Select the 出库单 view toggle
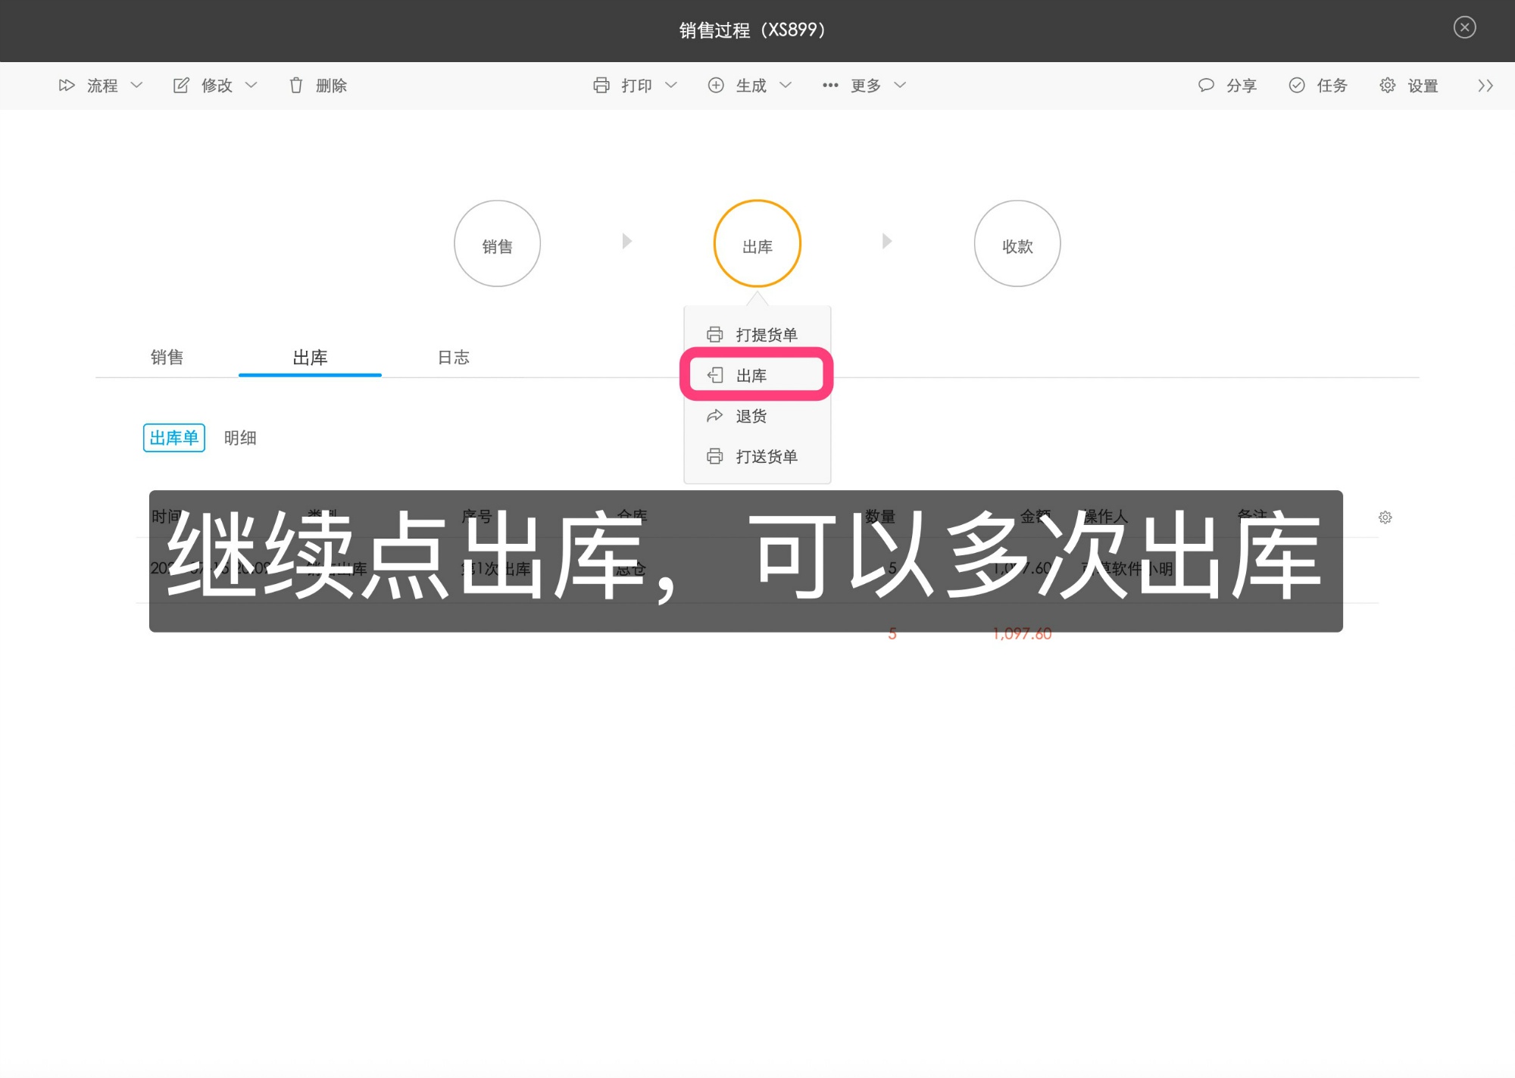The image size is (1515, 1078). click(173, 438)
